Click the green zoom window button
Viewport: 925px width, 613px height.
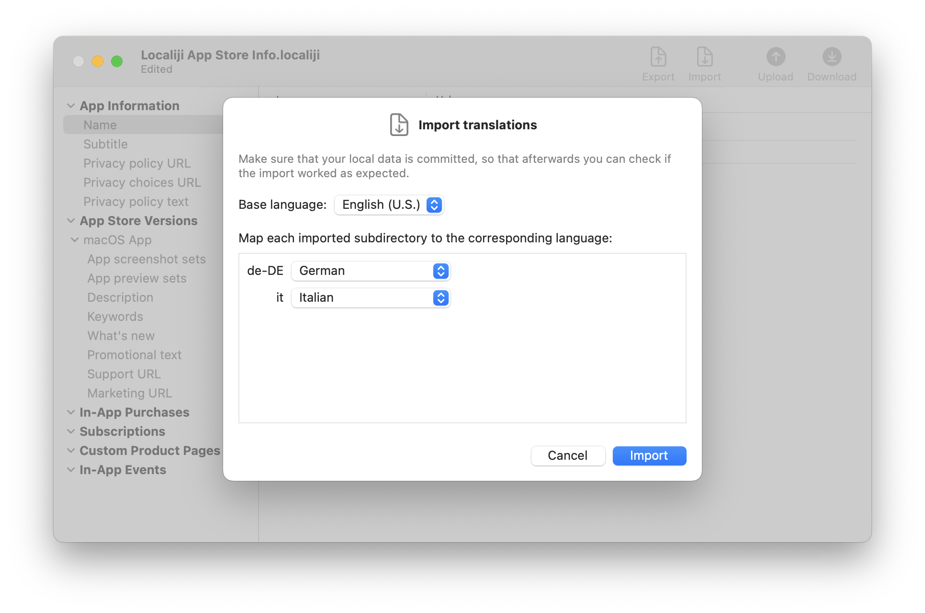[117, 61]
